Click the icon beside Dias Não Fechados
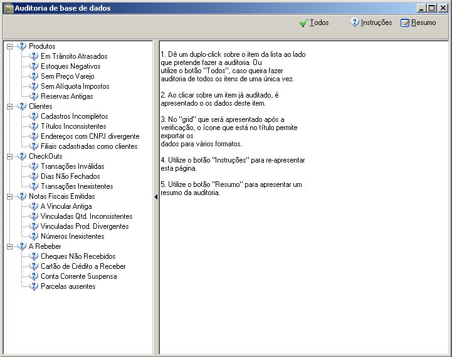This screenshot has height=357, width=452. click(x=33, y=176)
